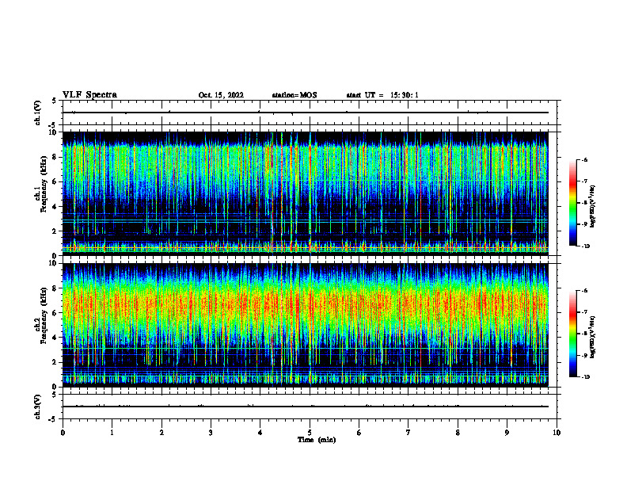Click the "Time (min)" axis label
627x485 pixels.
click(x=317, y=440)
